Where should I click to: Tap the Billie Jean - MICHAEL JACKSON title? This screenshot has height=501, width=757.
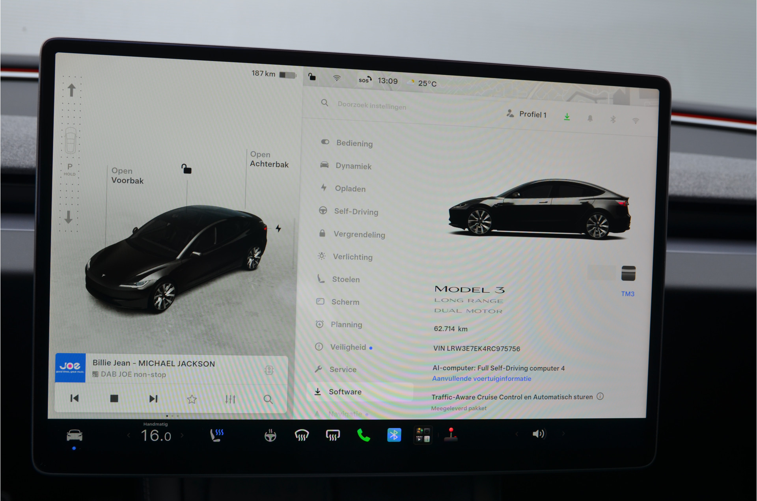154,363
